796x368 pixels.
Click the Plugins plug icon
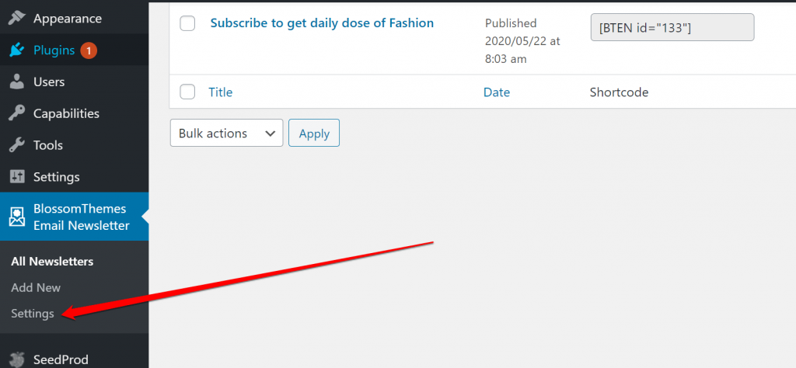click(x=16, y=50)
